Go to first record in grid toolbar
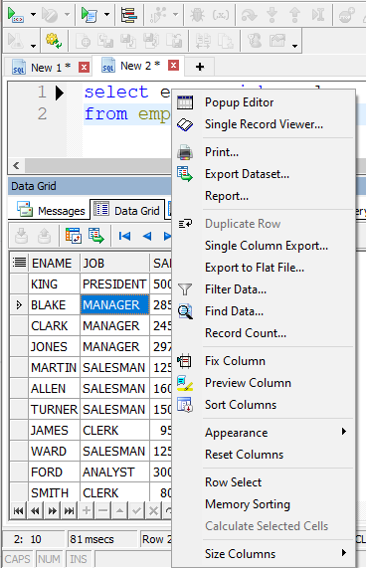 (124, 236)
